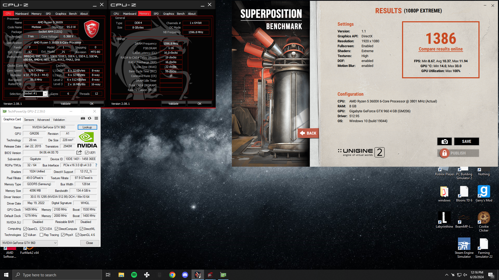Open Spotify from the taskbar
Screen dimensions: 499x280
(x=134, y=275)
